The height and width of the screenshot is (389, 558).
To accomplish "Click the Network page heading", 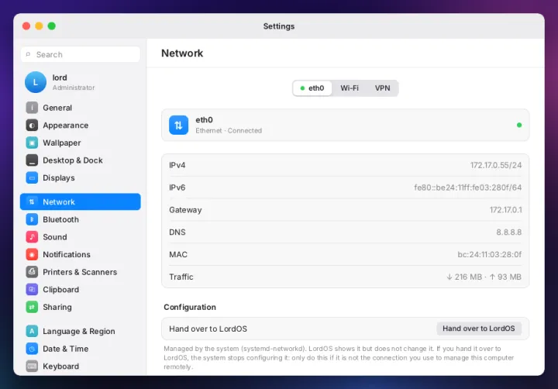I will click(182, 53).
